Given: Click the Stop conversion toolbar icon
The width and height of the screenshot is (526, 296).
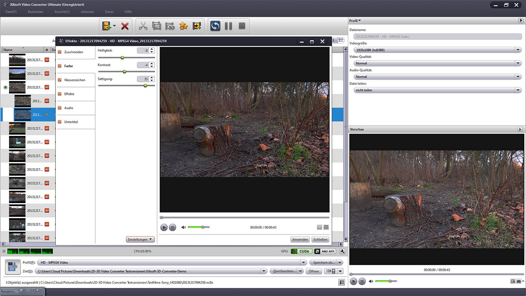Looking at the screenshot, I should coord(242,26).
